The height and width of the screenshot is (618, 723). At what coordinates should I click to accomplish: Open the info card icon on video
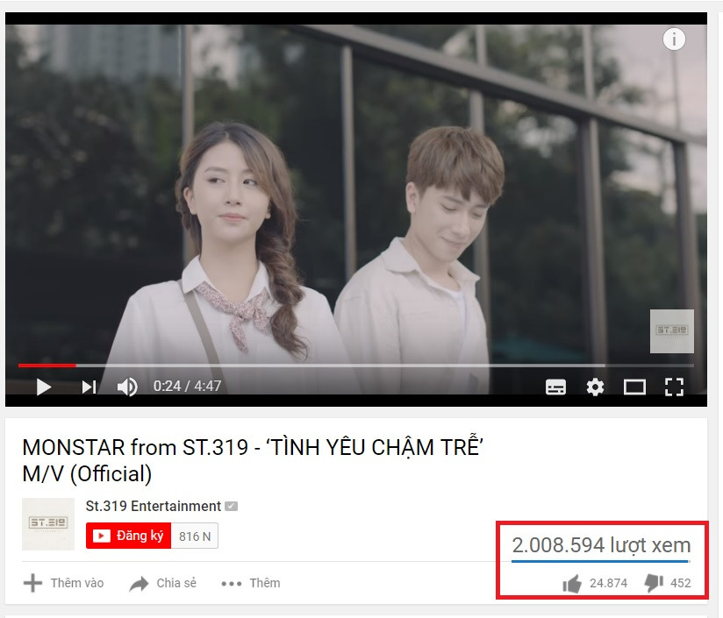point(674,39)
